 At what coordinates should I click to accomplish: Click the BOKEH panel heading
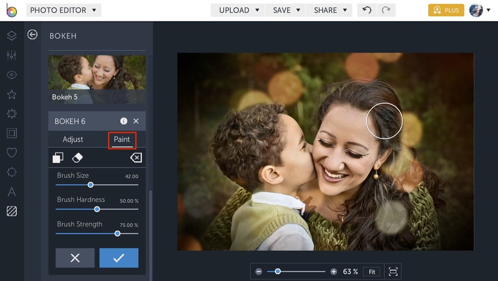pos(63,36)
